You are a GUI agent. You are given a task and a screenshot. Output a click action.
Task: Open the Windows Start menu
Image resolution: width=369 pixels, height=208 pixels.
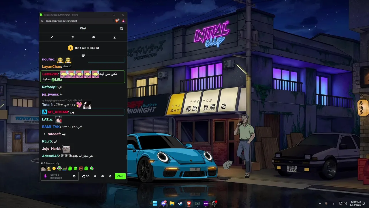pos(155,203)
